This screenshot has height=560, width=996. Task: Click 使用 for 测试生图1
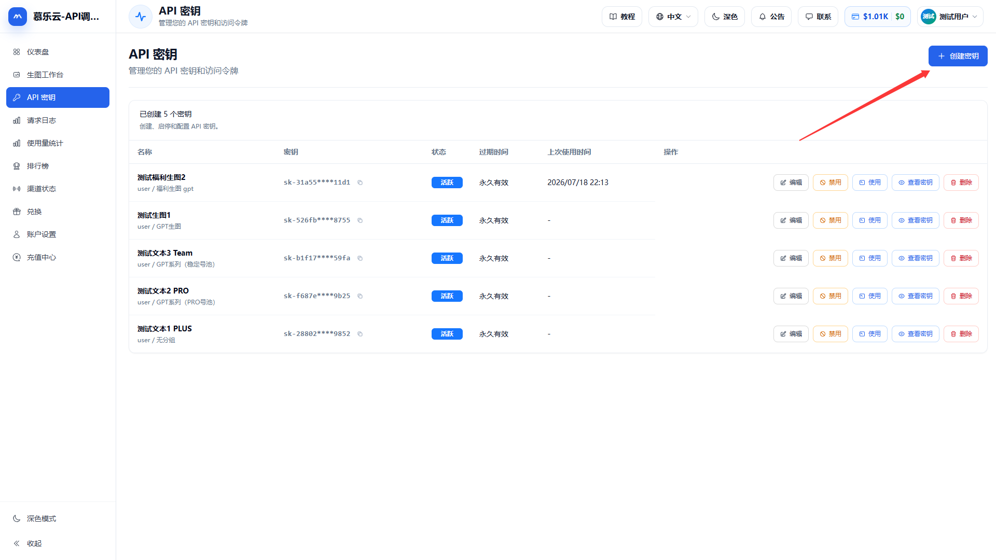pos(869,220)
